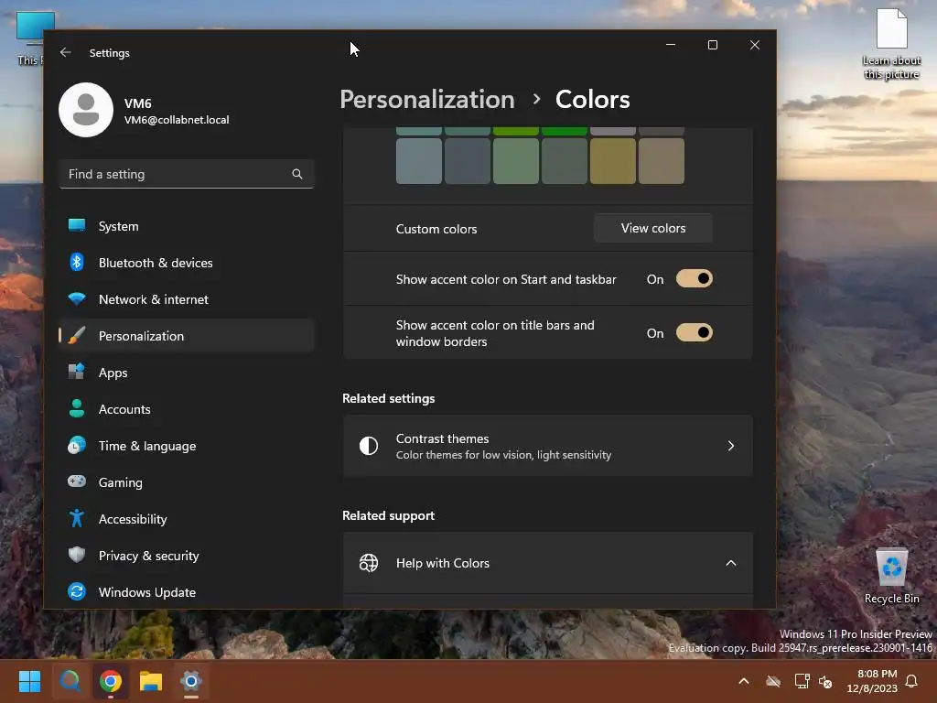Open Accounts settings
The image size is (937, 703).
pyautogui.click(x=187, y=409)
